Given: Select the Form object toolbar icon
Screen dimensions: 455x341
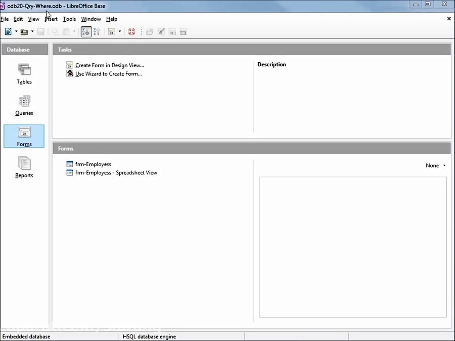Looking at the screenshot, I should (x=112, y=31).
